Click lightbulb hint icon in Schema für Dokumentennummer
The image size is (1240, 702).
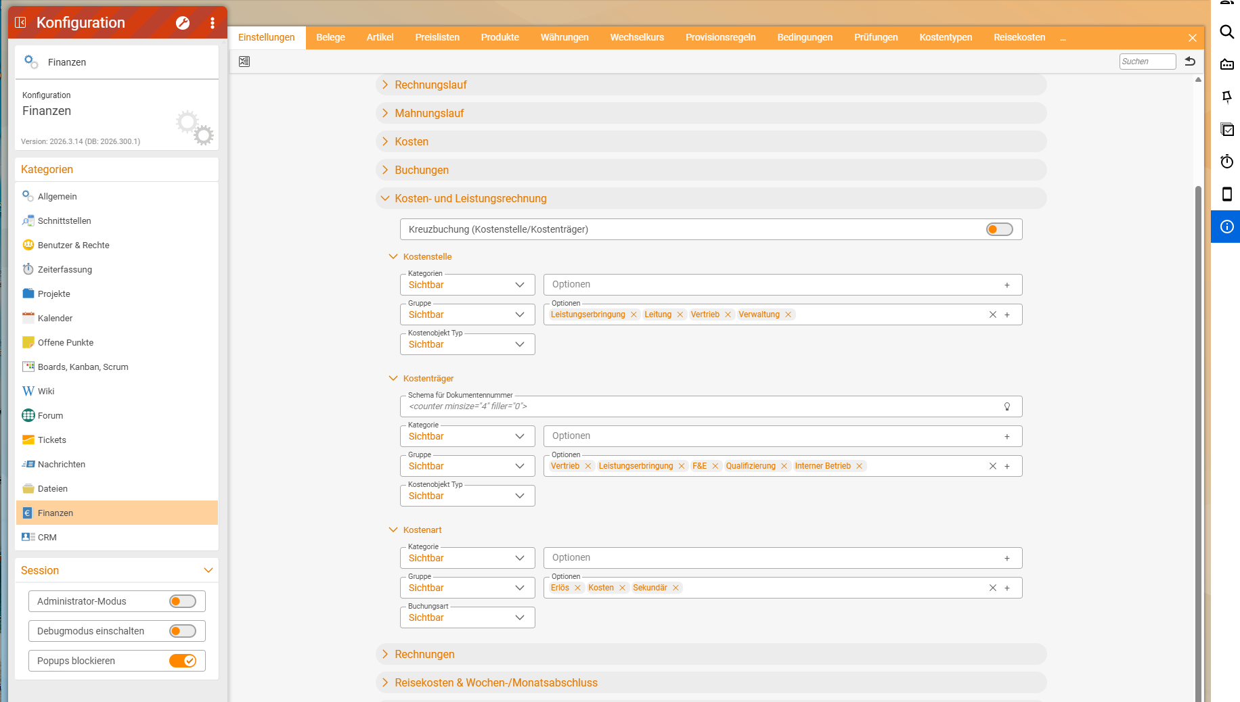pos(1007,406)
